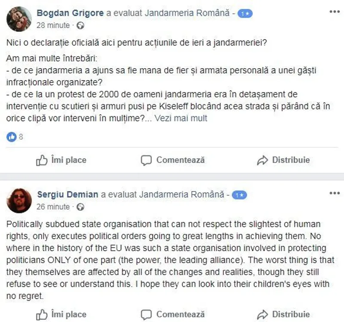The height and width of the screenshot is (322, 344).
Task: Expand post with 'Vezi mai mult'
Action: coord(181,118)
